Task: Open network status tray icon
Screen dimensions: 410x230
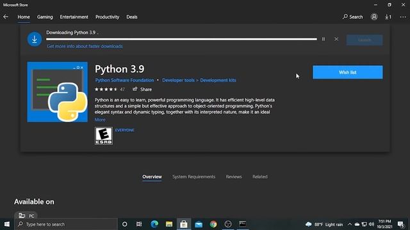Action: (365, 224)
